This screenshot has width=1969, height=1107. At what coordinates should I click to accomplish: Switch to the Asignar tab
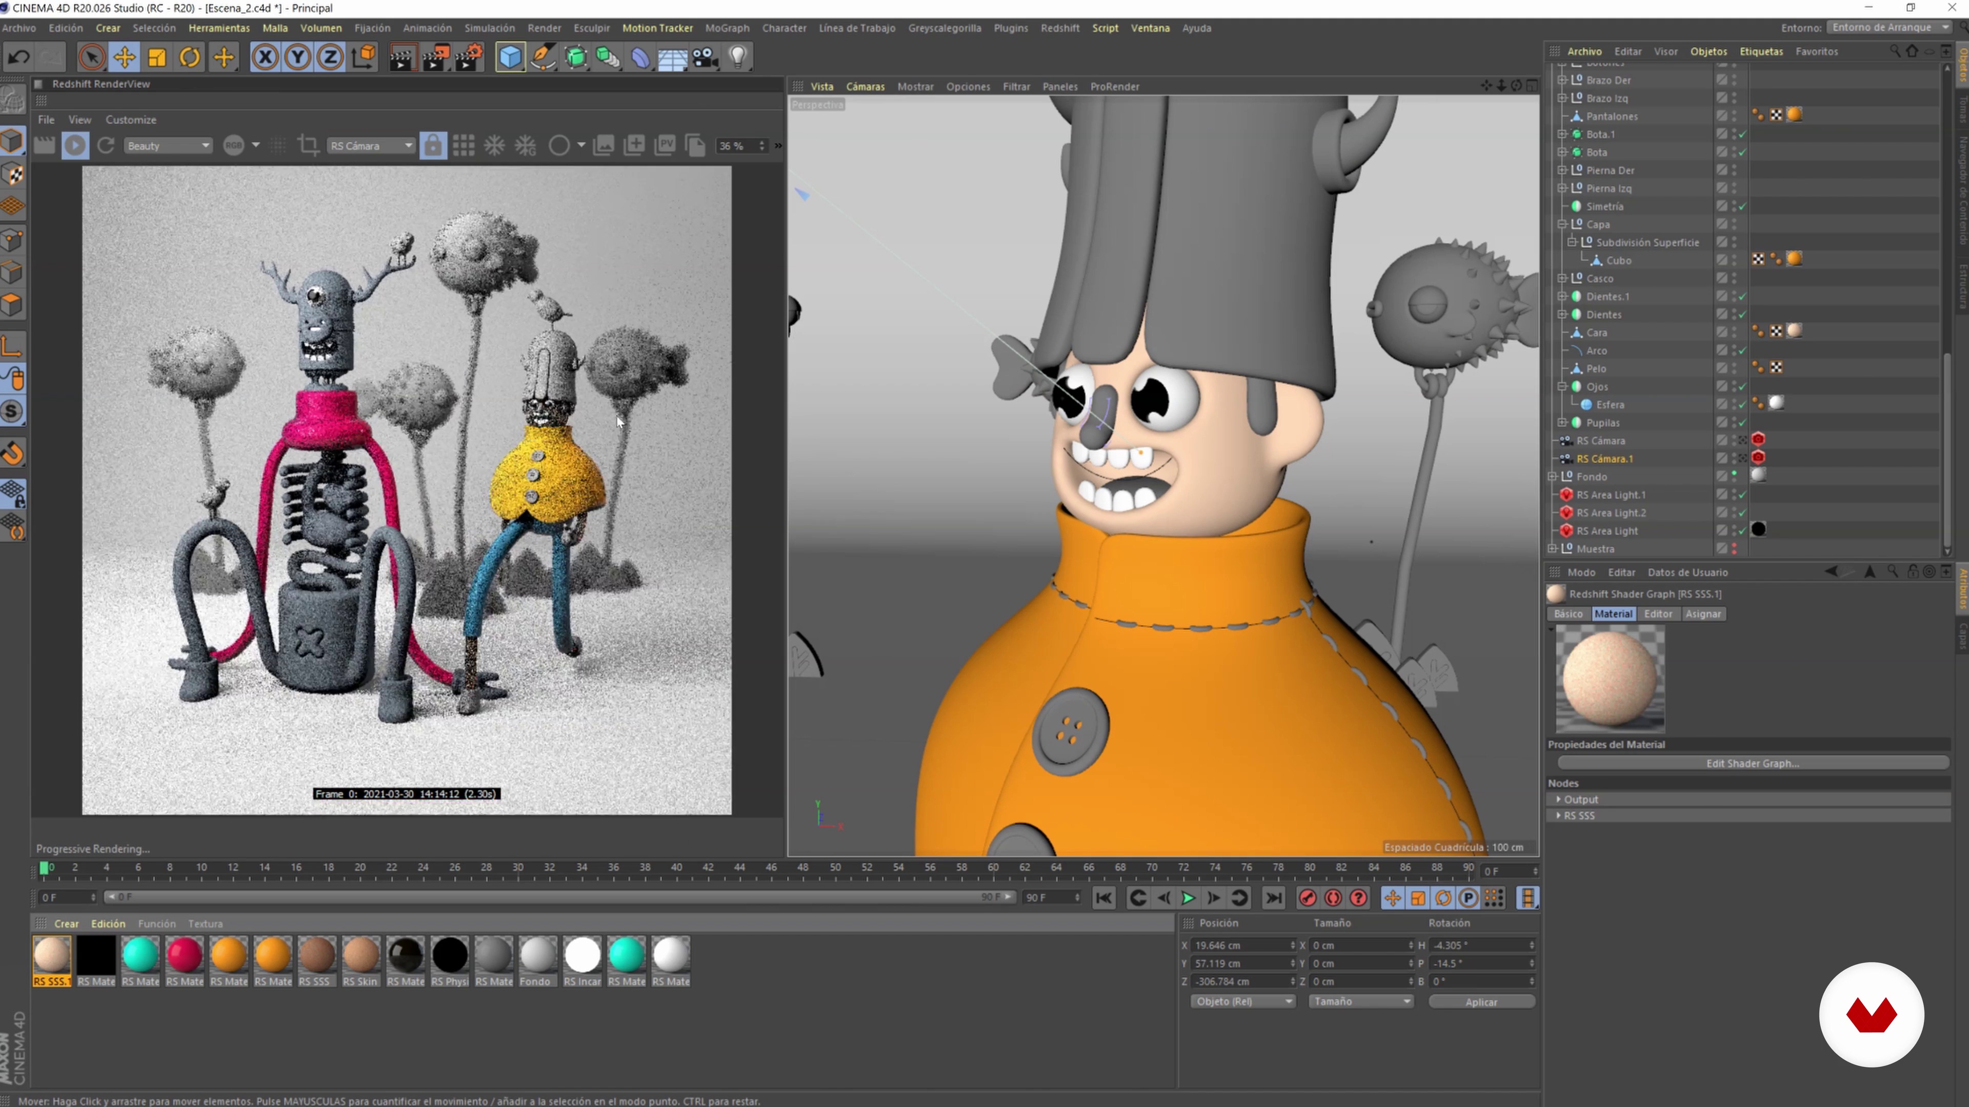click(1702, 613)
